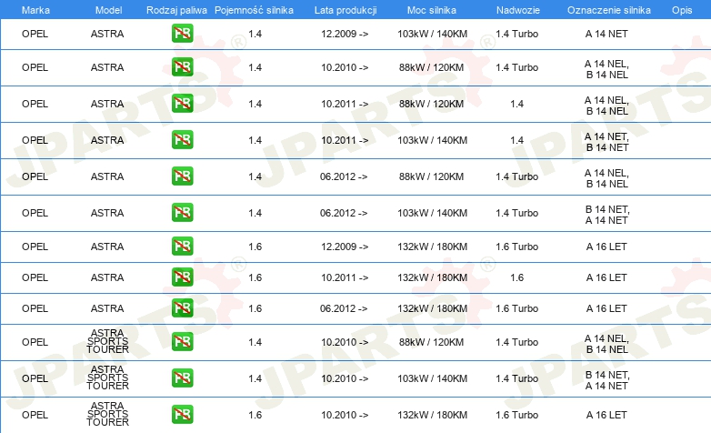This screenshot has width=711, height=433.
Task: Click 'A 16 LET' in the Astra 06.2012 row
Action: click(x=606, y=308)
